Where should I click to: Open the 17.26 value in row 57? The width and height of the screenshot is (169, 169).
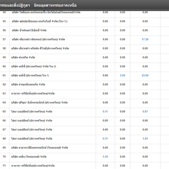(145, 39)
